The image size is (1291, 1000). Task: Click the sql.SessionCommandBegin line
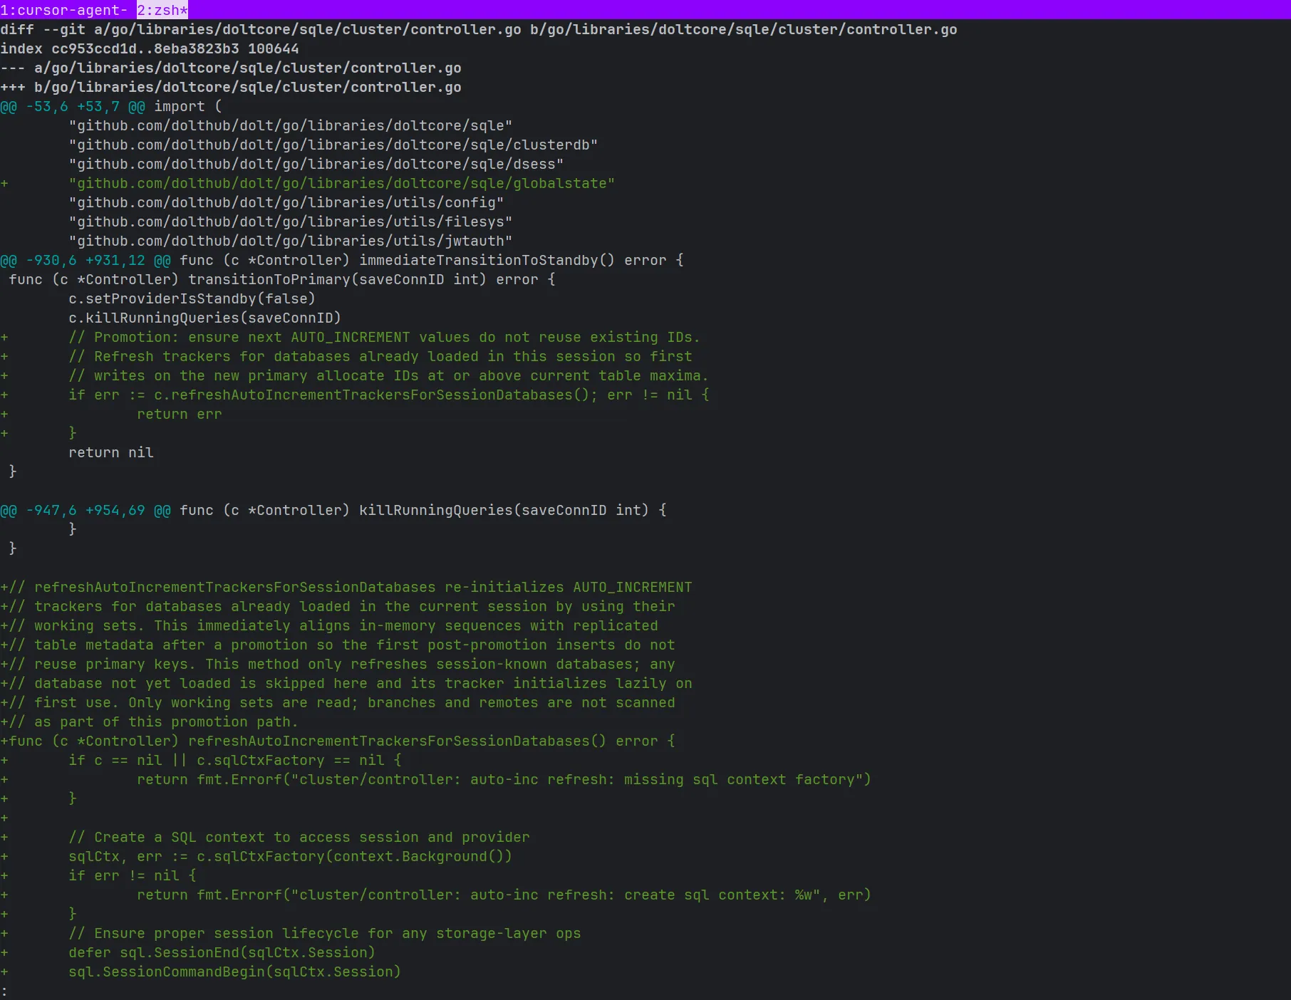(235, 972)
